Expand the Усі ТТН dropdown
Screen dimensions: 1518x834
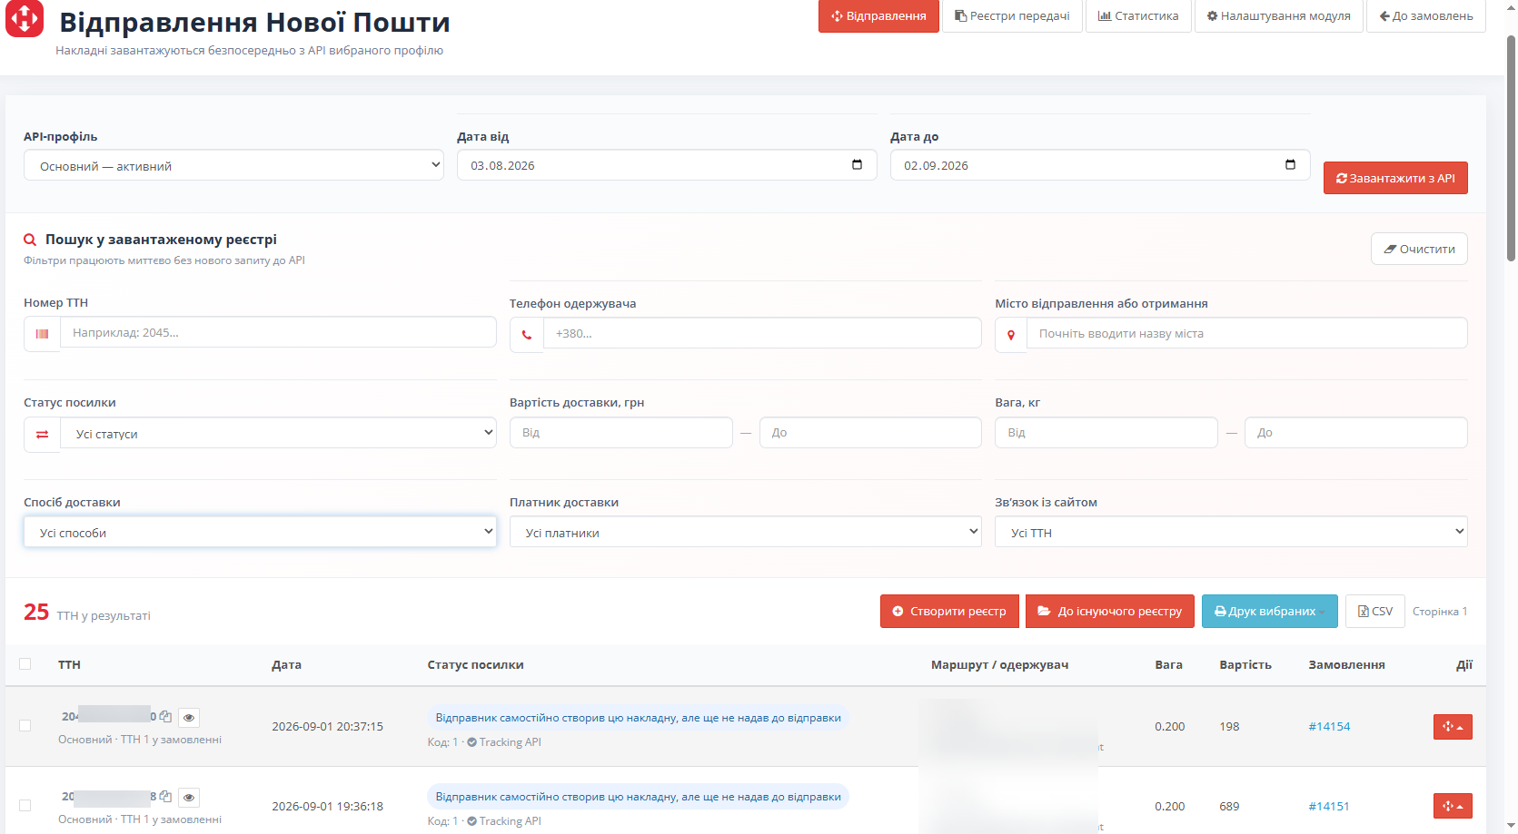click(x=1231, y=532)
